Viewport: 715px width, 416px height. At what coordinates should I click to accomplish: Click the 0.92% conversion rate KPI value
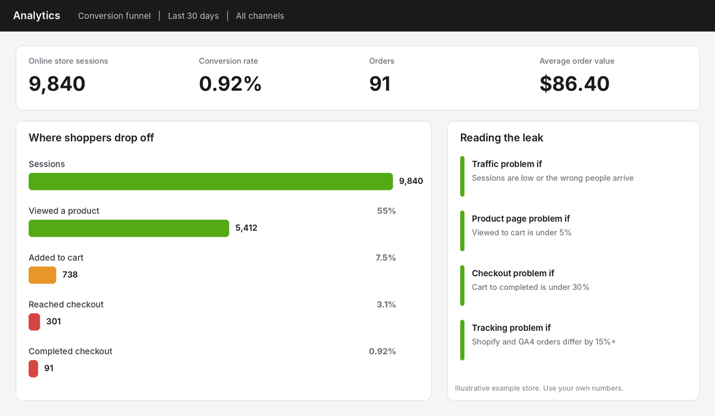click(230, 83)
